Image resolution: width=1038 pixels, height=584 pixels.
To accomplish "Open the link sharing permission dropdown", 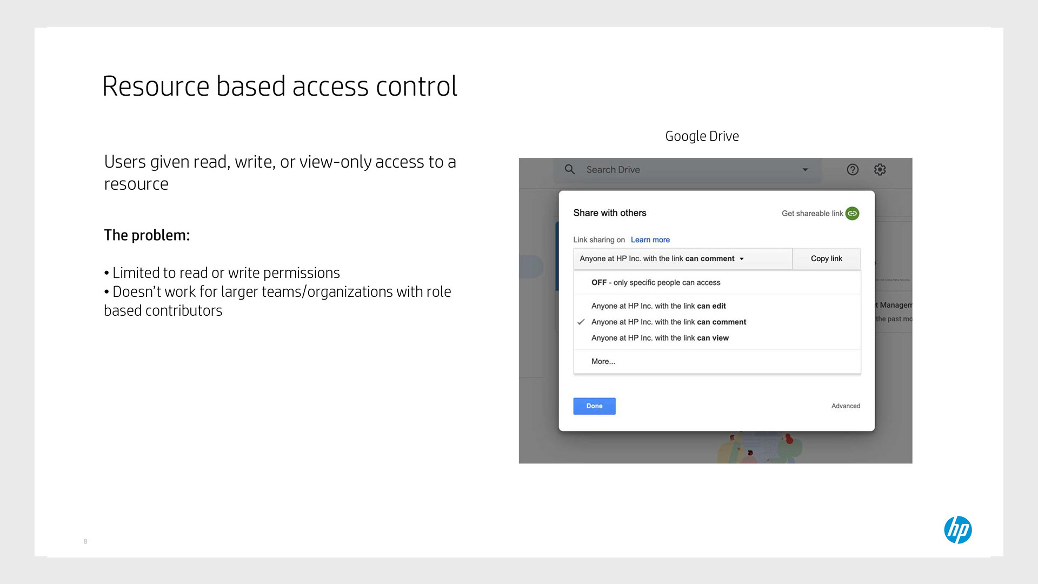I will pyautogui.click(x=683, y=258).
